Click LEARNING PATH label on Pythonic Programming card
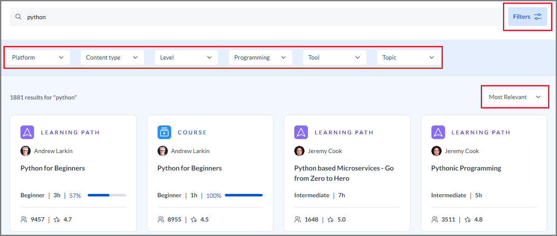The width and height of the screenshot is (557, 236). coord(481,133)
